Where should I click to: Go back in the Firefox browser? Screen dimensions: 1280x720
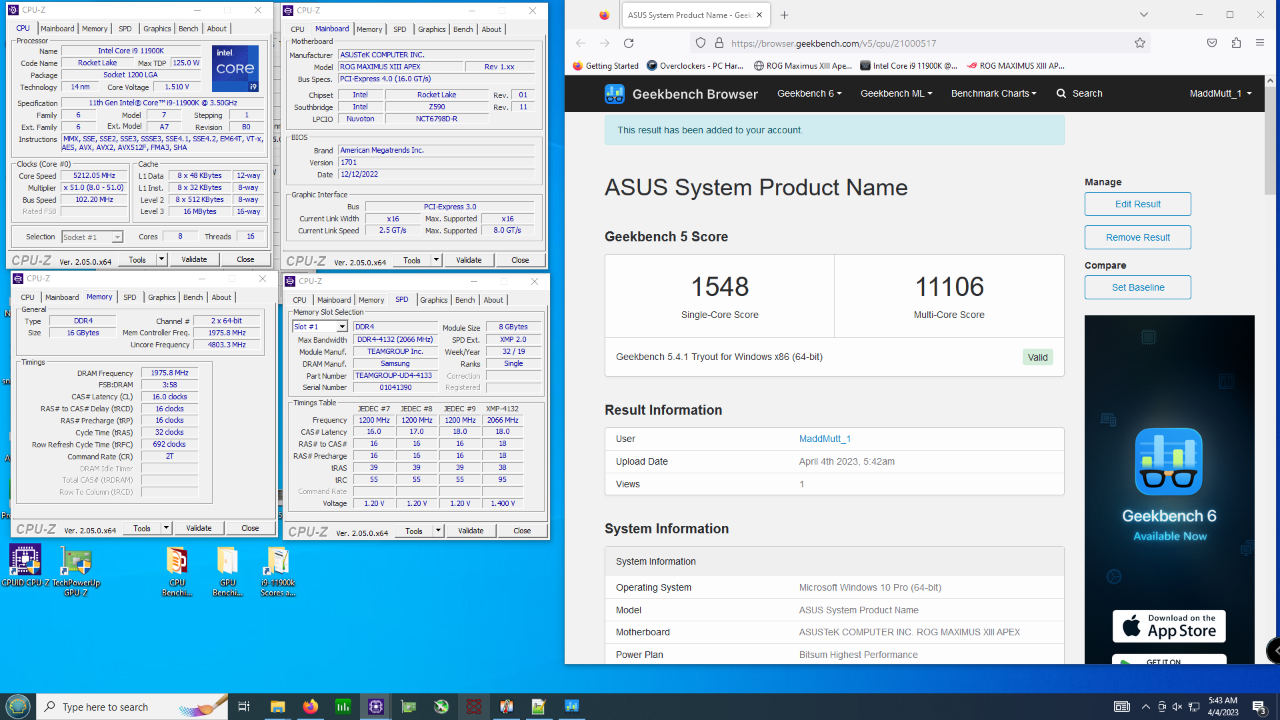pos(581,43)
